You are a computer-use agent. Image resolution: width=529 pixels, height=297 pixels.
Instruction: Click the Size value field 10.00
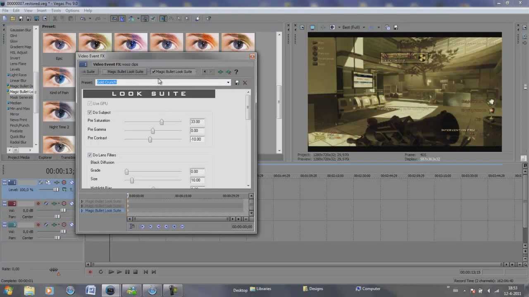pos(197,180)
